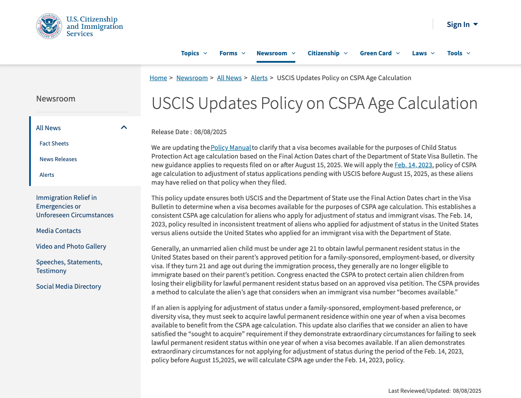Collapse the All News sidebar section
This screenshot has height=398, width=521.
124,127
